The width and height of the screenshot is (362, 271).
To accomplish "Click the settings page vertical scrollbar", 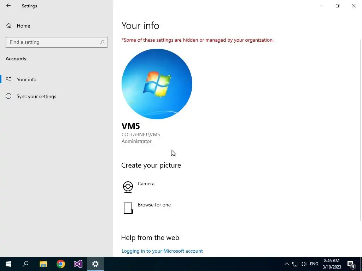I will (361, 130).
